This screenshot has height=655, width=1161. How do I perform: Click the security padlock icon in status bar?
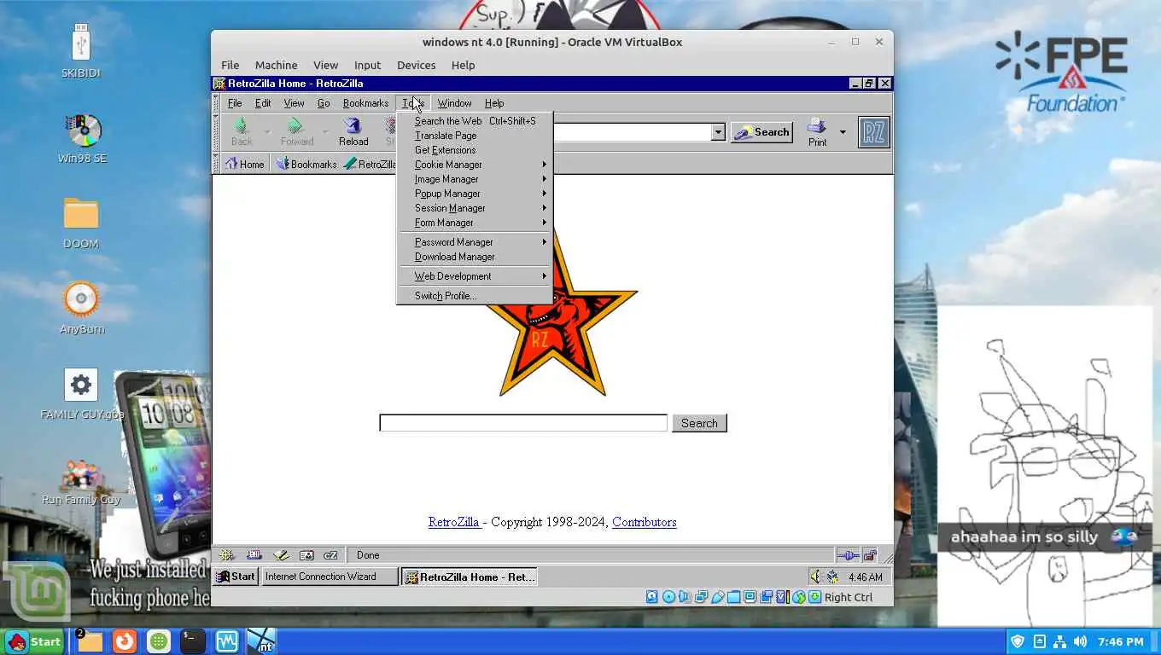click(x=870, y=555)
